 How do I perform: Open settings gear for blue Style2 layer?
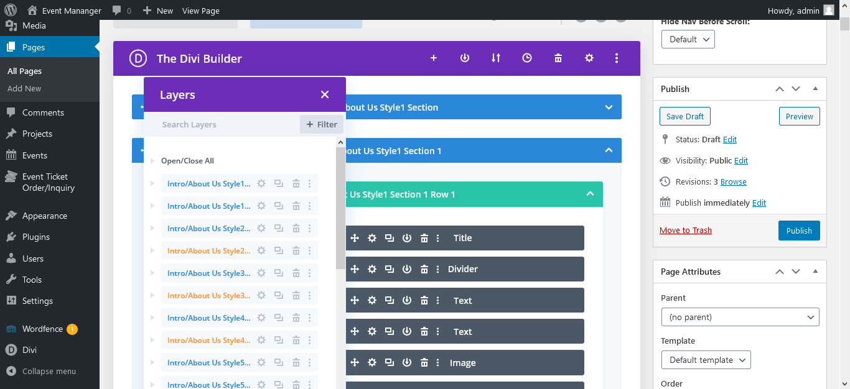pyautogui.click(x=261, y=228)
